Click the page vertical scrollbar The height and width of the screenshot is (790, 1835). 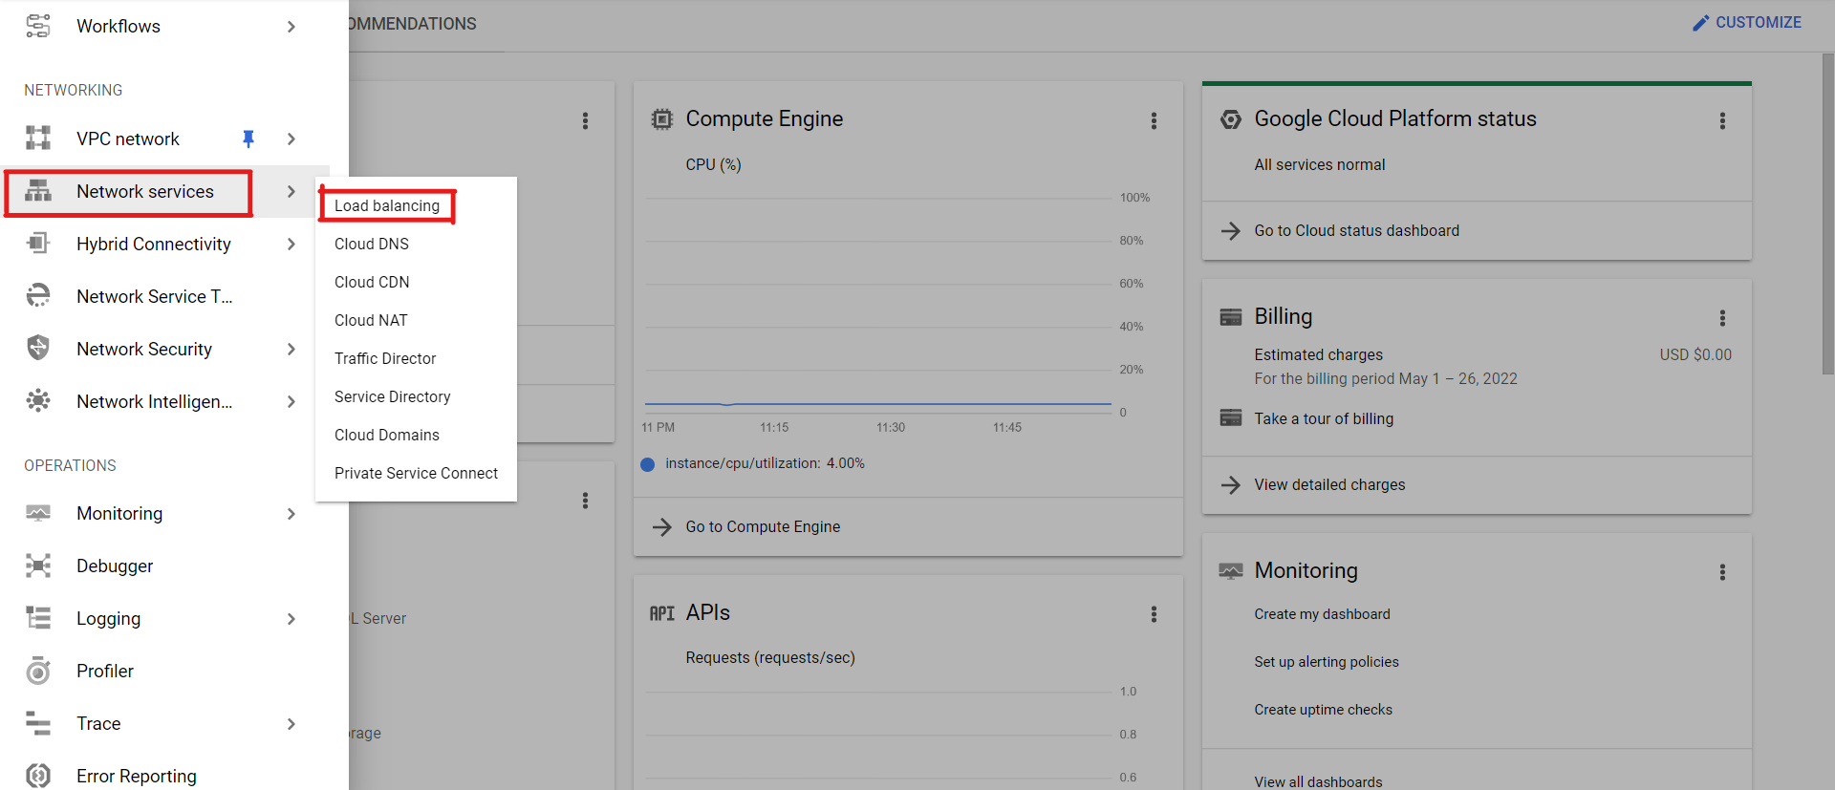coord(1827,214)
